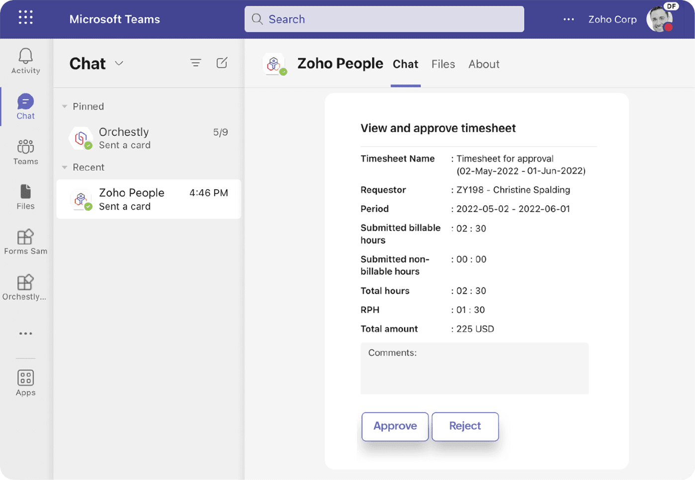Image resolution: width=695 pixels, height=480 pixels.
Task: Open the Forms Sam app icon
Action: coord(25,242)
